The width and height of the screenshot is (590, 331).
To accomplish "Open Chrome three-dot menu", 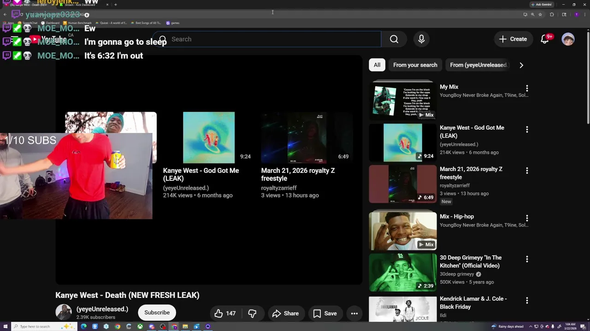I will point(584,15).
